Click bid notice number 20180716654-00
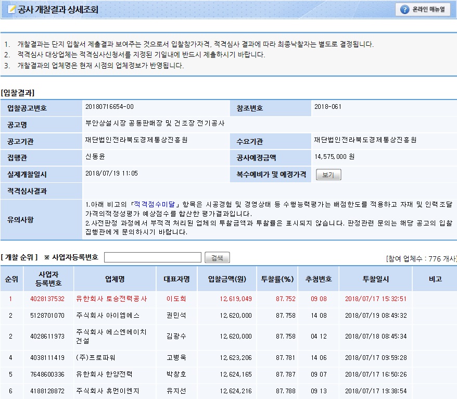 [x=109, y=107]
